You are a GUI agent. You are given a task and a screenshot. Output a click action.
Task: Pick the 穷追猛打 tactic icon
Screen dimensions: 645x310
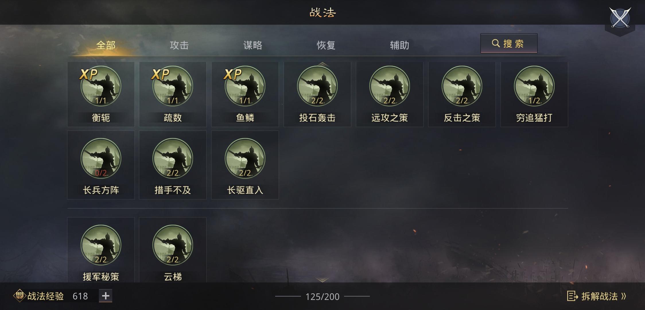[534, 86]
